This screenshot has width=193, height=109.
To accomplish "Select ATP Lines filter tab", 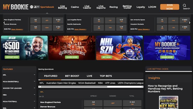I will [x=110, y=83].
